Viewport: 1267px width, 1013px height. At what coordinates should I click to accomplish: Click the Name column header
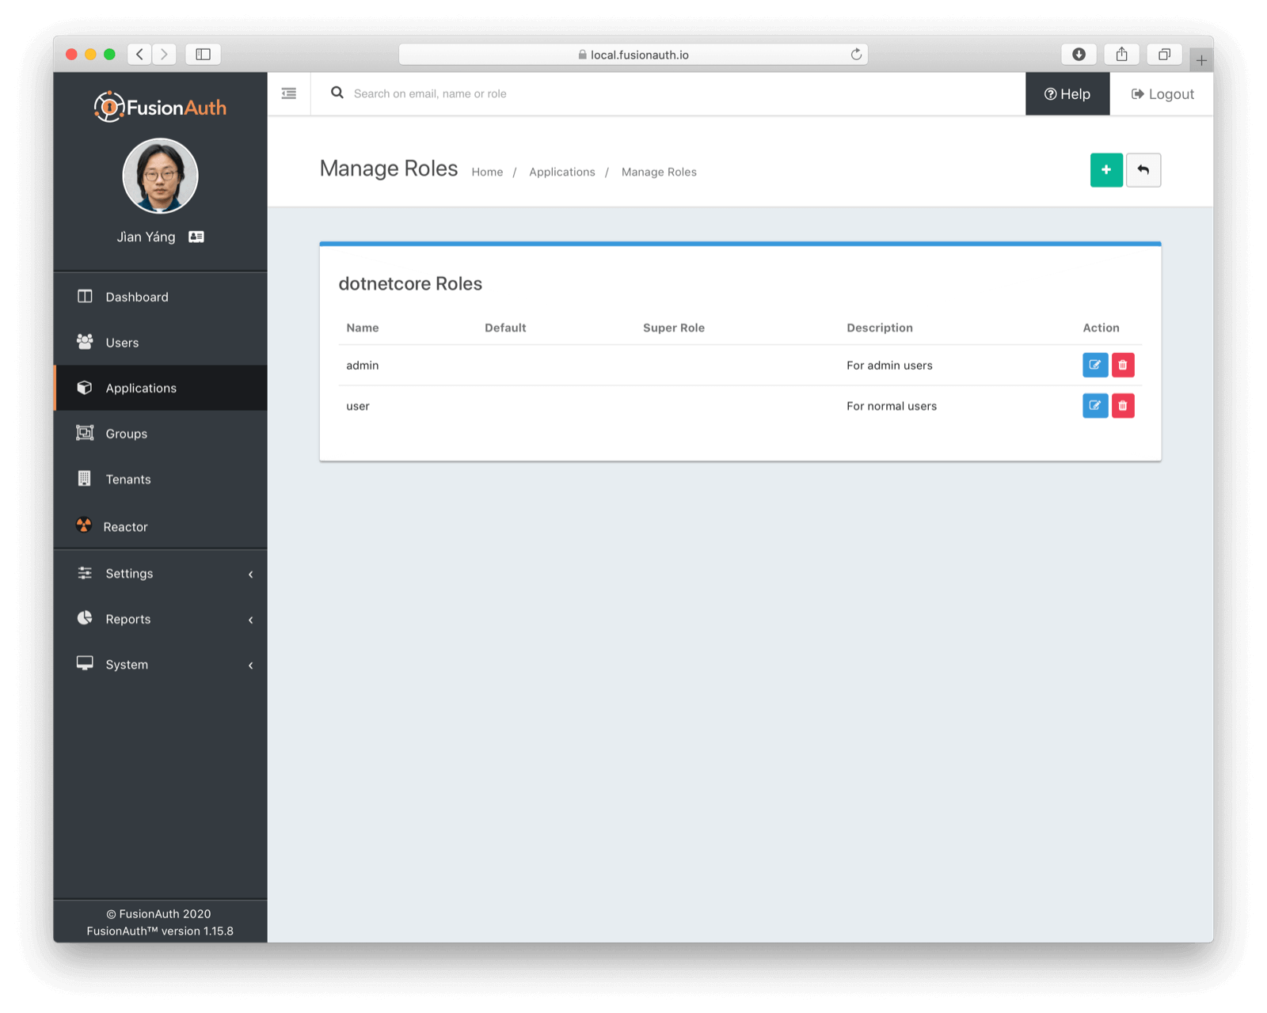coord(363,328)
